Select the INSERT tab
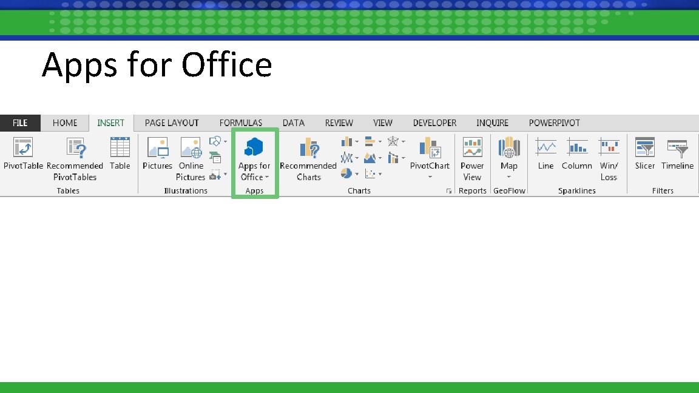Viewport: 699px width, 393px height. 110,123
